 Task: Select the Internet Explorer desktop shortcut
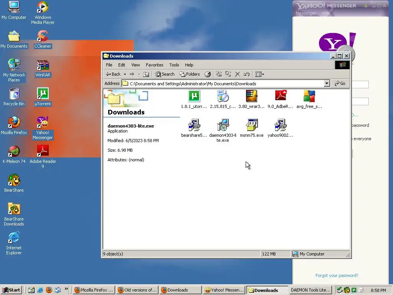pos(14,243)
